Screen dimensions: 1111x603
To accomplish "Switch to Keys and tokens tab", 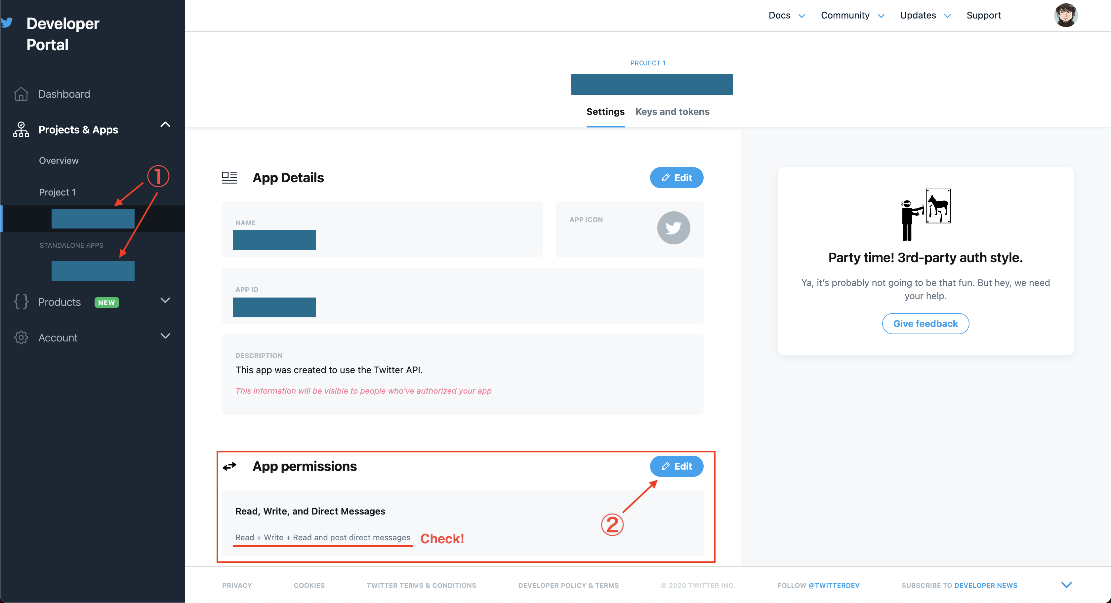I will (672, 112).
